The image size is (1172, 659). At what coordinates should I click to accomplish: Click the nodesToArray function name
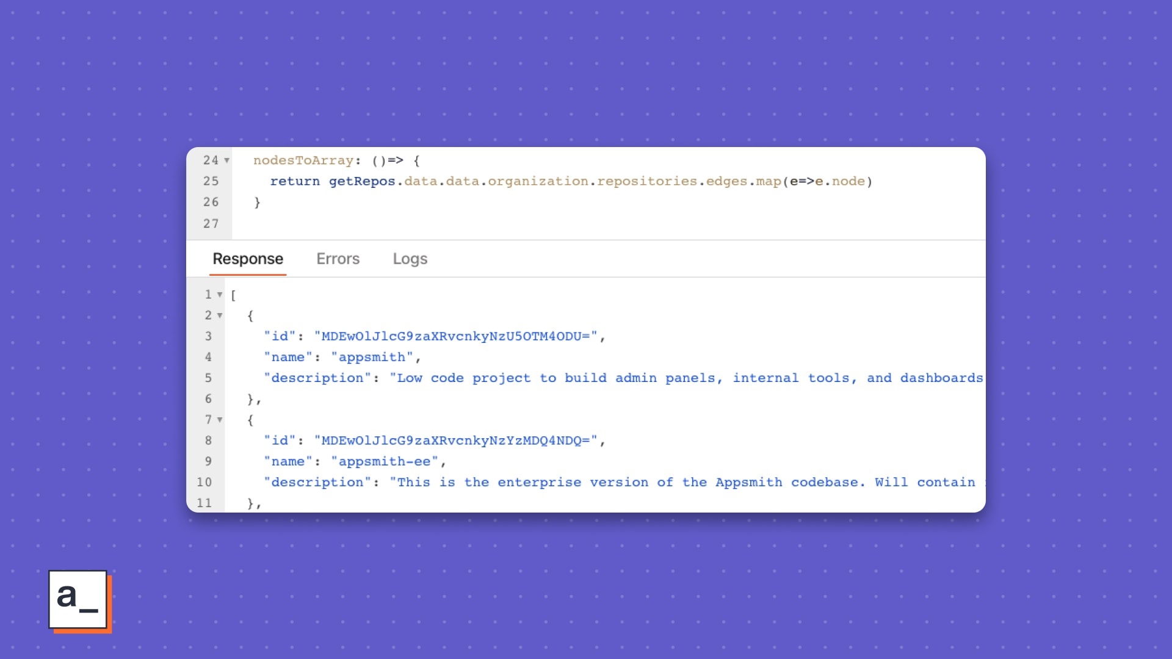coord(303,160)
